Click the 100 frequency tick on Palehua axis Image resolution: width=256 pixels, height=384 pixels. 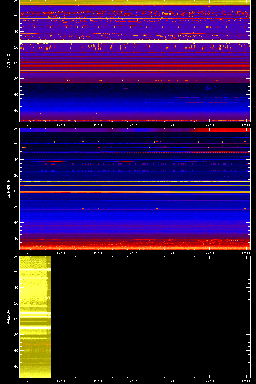click(x=15, y=319)
